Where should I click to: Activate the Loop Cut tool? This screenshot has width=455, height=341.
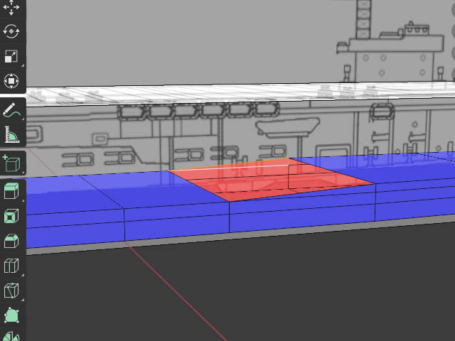tap(12, 265)
